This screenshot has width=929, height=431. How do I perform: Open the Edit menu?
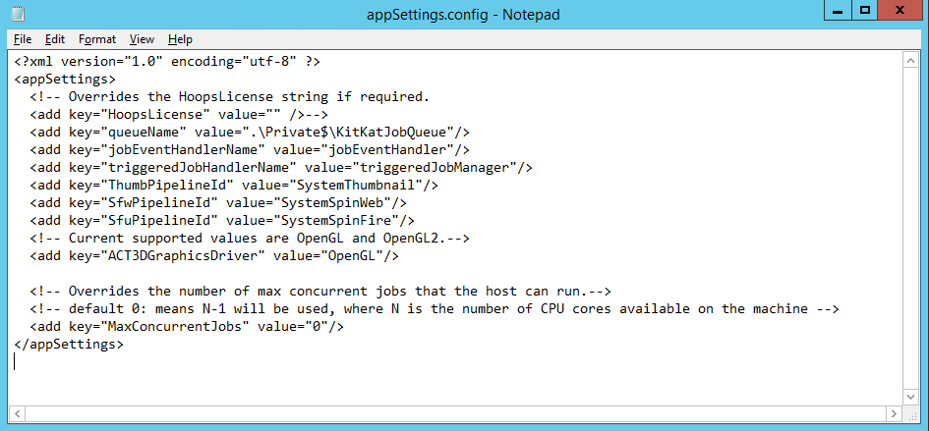pos(55,39)
